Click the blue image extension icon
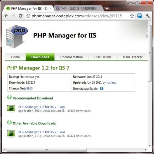This screenshot has width=154, height=154. 140,16
